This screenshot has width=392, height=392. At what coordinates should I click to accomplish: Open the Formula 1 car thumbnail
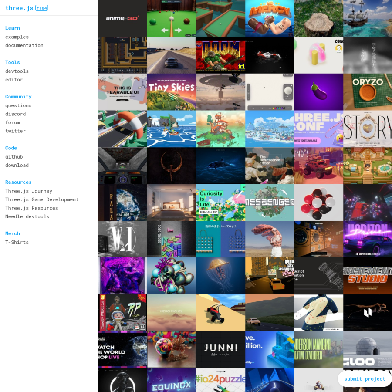point(270,55)
